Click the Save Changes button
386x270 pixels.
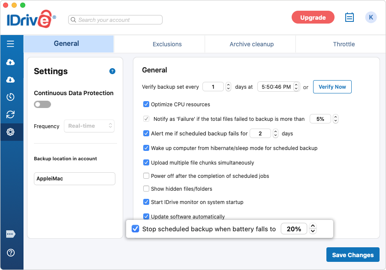pos(353,255)
